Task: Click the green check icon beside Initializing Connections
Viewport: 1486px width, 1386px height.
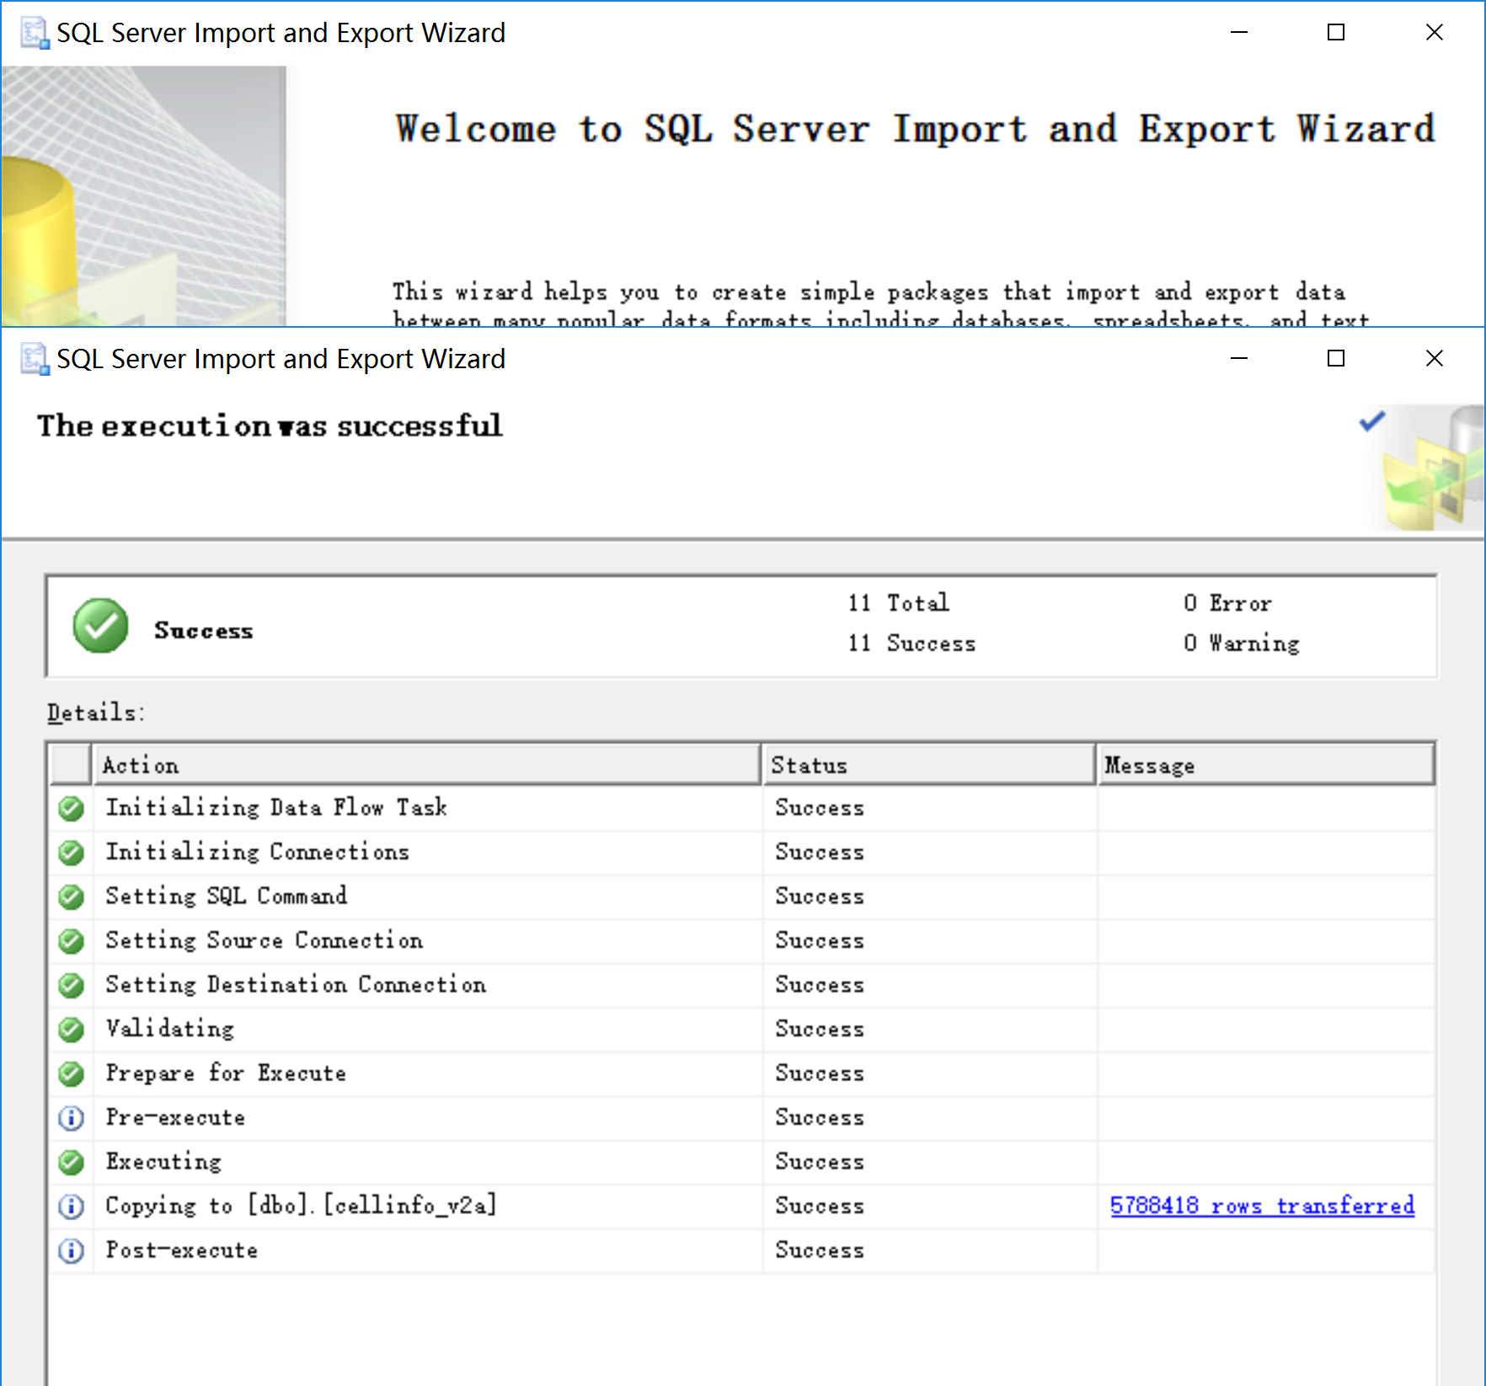Action: 72,852
